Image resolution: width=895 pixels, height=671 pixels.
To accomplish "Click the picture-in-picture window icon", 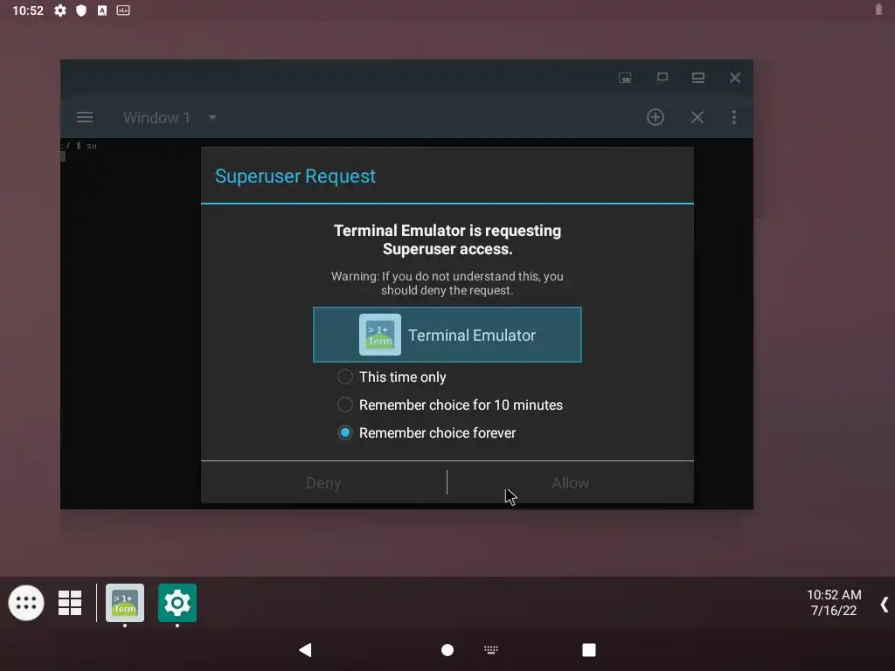I will pos(625,78).
